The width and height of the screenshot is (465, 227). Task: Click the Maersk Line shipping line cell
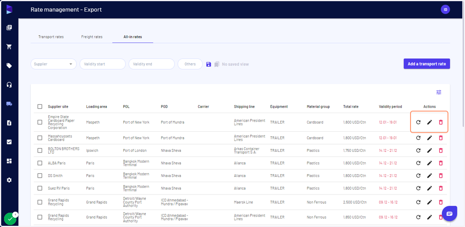243,202
